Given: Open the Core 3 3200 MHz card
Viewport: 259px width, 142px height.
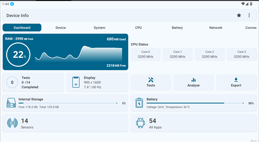Looking at the screenshot, I should (242, 54).
